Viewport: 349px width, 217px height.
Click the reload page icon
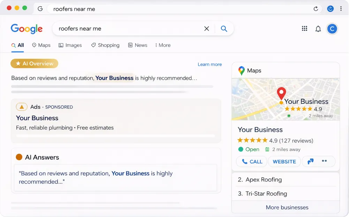tap(316, 9)
